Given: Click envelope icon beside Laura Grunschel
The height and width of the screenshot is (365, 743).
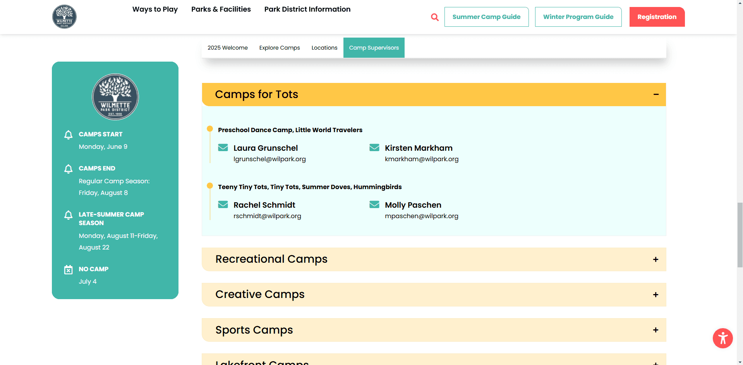Looking at the screenshot, I should pyautogui.click(x=223, y=148).
